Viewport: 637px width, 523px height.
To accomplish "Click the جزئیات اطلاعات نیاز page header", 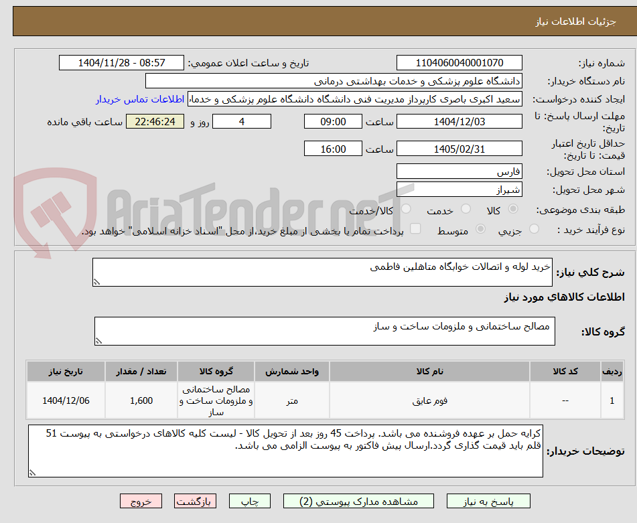I will click(575, 21).
